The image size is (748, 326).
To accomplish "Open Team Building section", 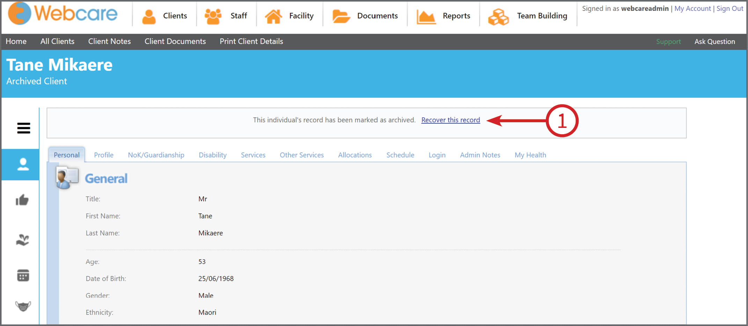I will tap(528, 16).
